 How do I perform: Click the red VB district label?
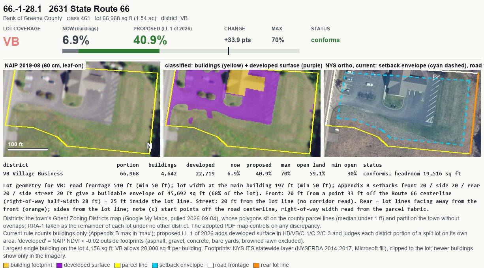[x=11, y=41]
